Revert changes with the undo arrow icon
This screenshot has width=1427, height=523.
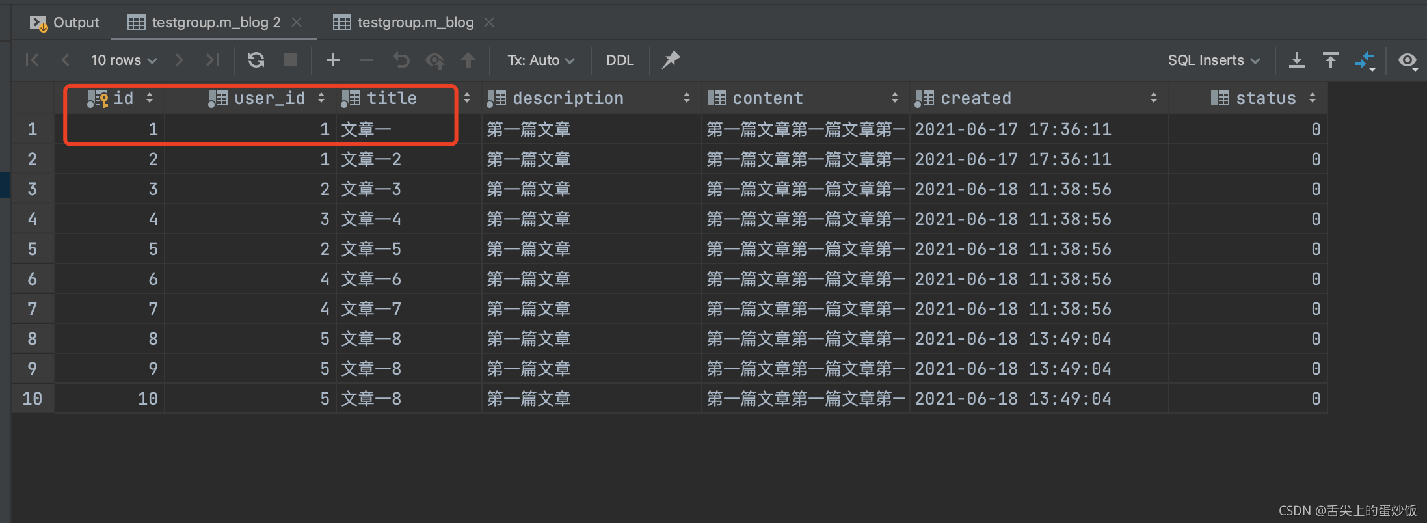401,60
